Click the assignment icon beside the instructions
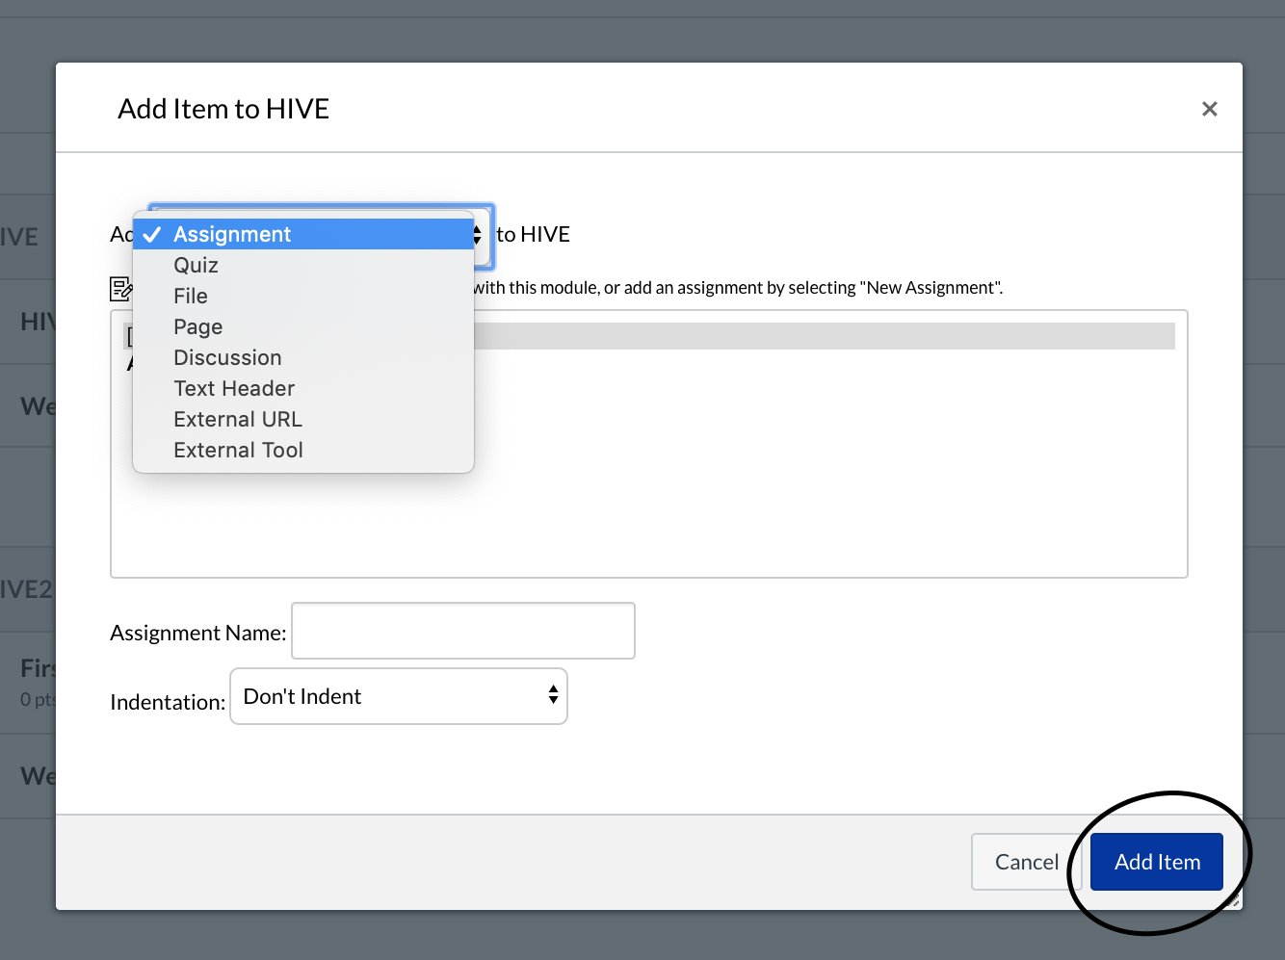 [121, 288]
